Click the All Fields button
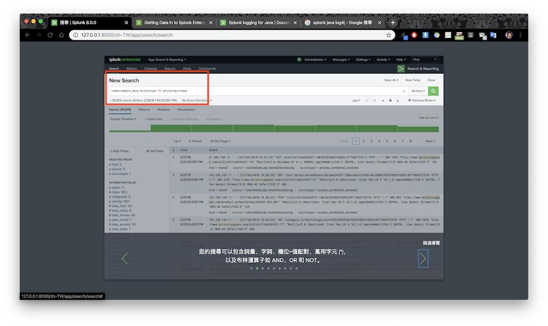Viewport: 548px width, 326px height. click(x=155, y=151)
